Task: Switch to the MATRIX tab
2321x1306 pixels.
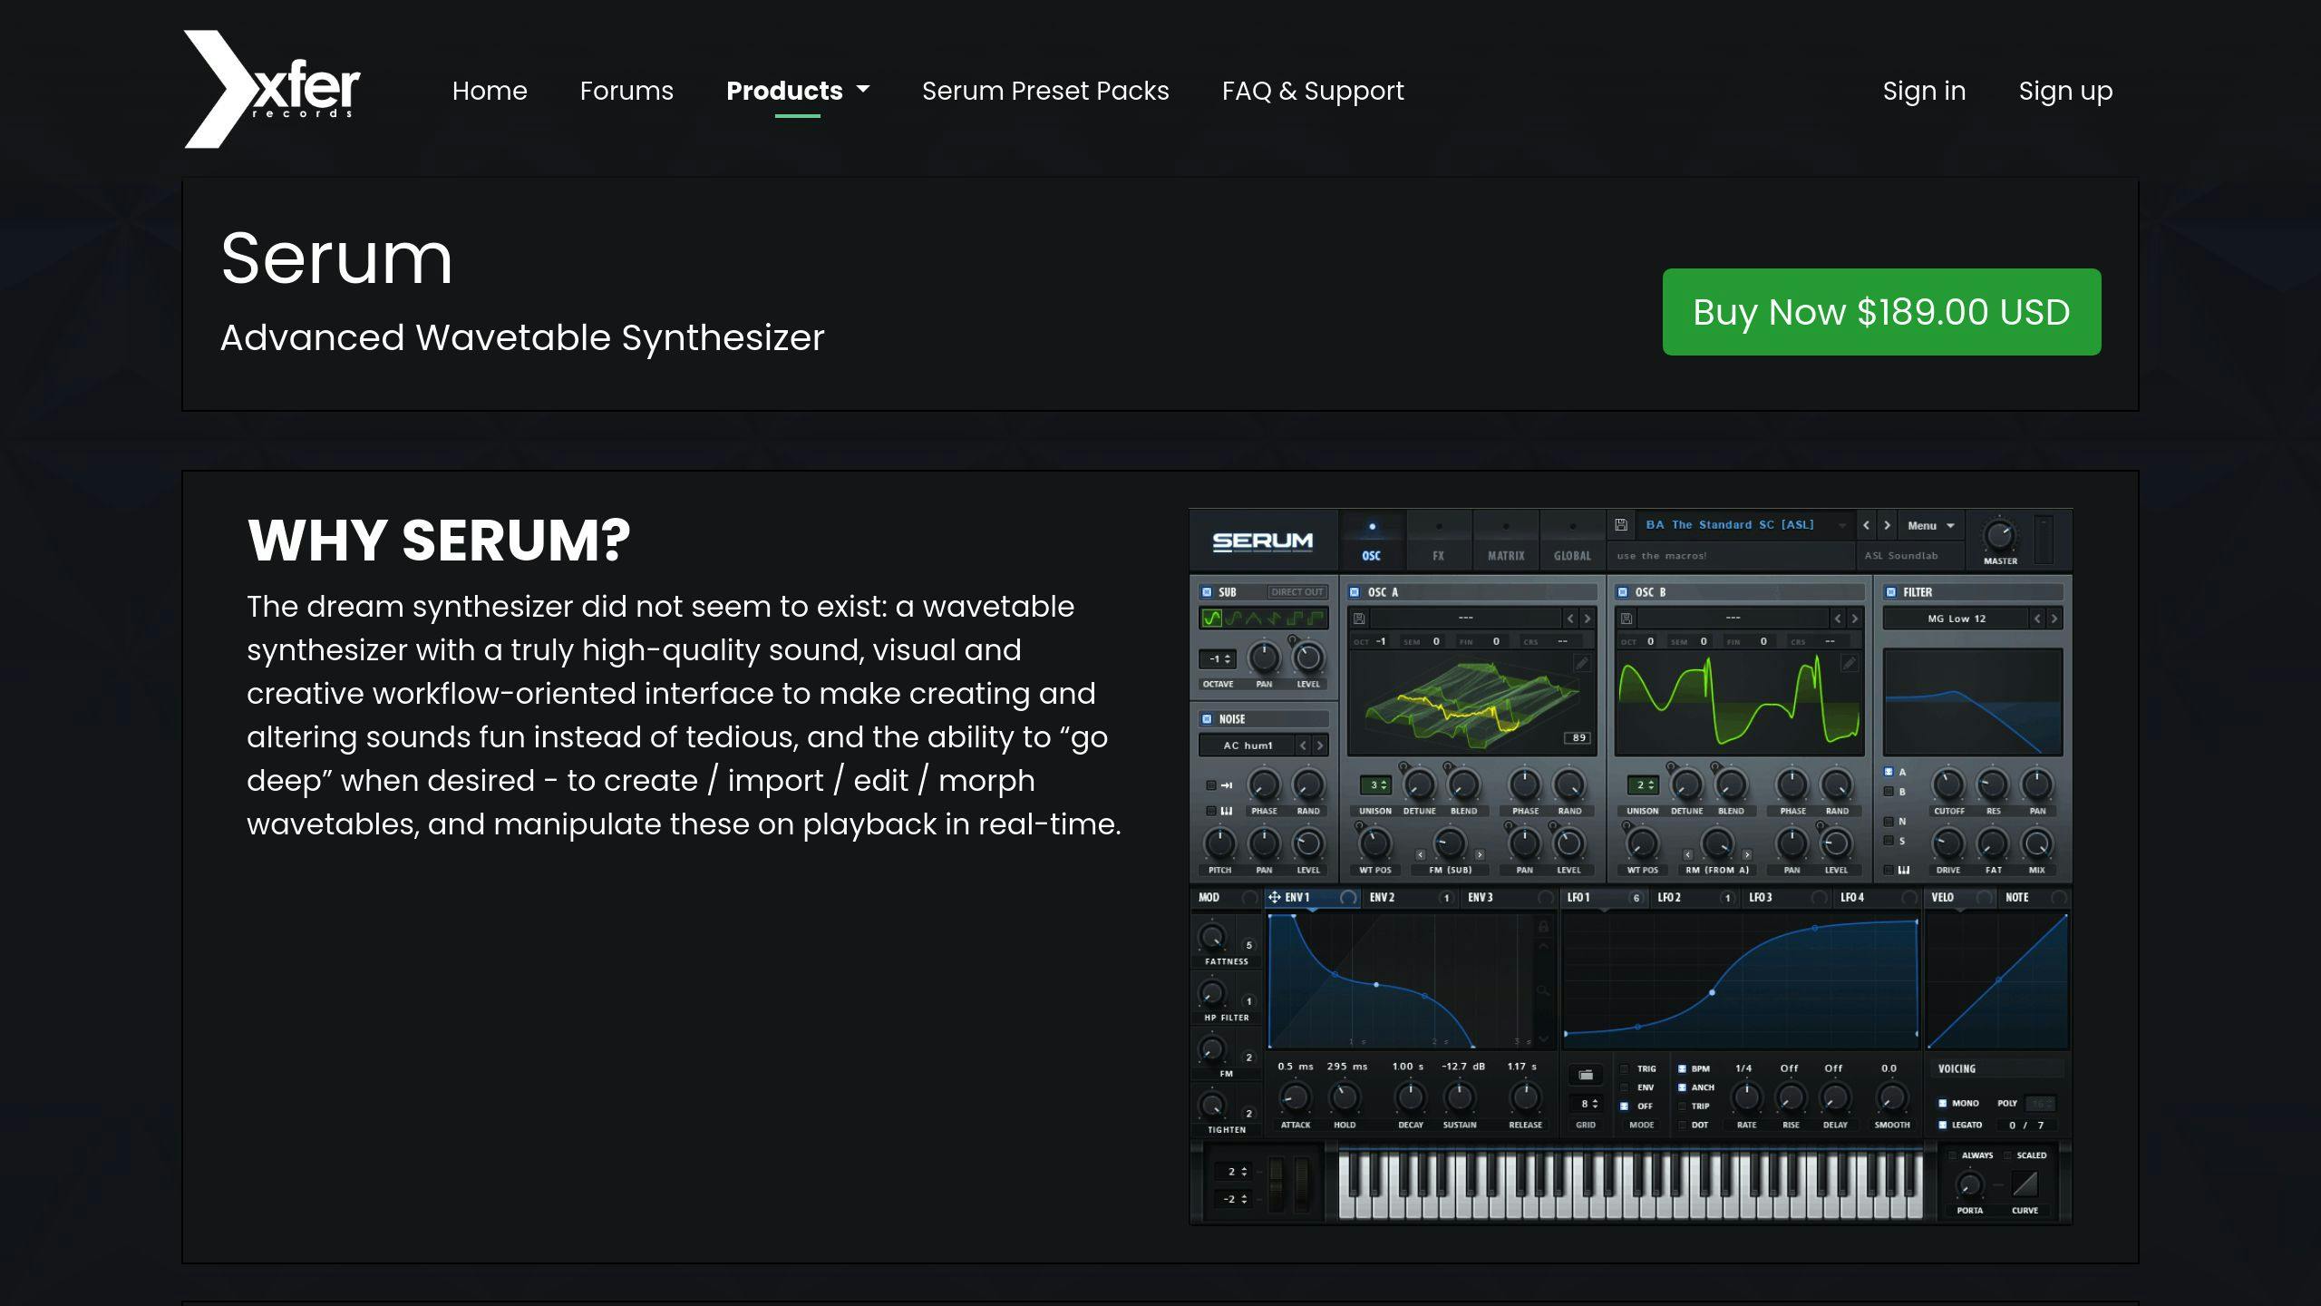Action: point(1506,541)
